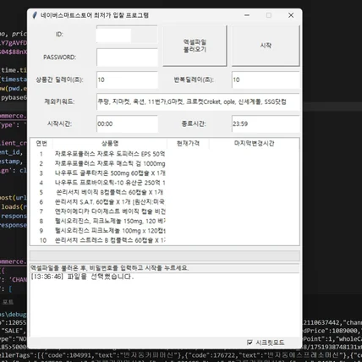362x362 pixels.
Task: Select row 3 나우푸드 글루타치온 500mg
Action: tap(165, 173)
